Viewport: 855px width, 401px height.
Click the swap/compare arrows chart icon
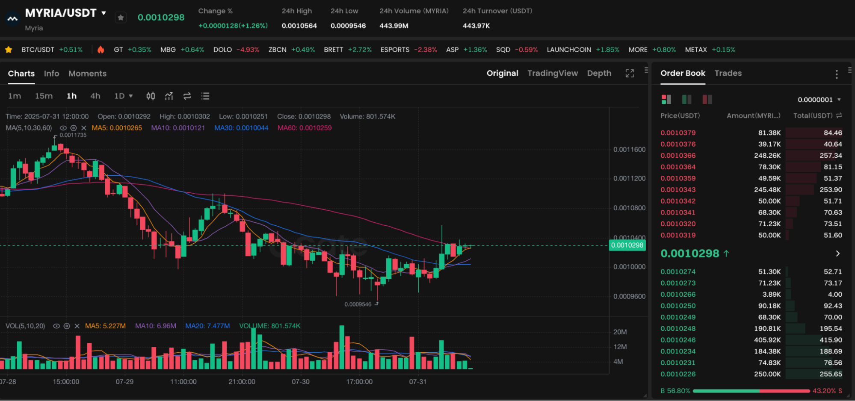(x=187, y=96)
